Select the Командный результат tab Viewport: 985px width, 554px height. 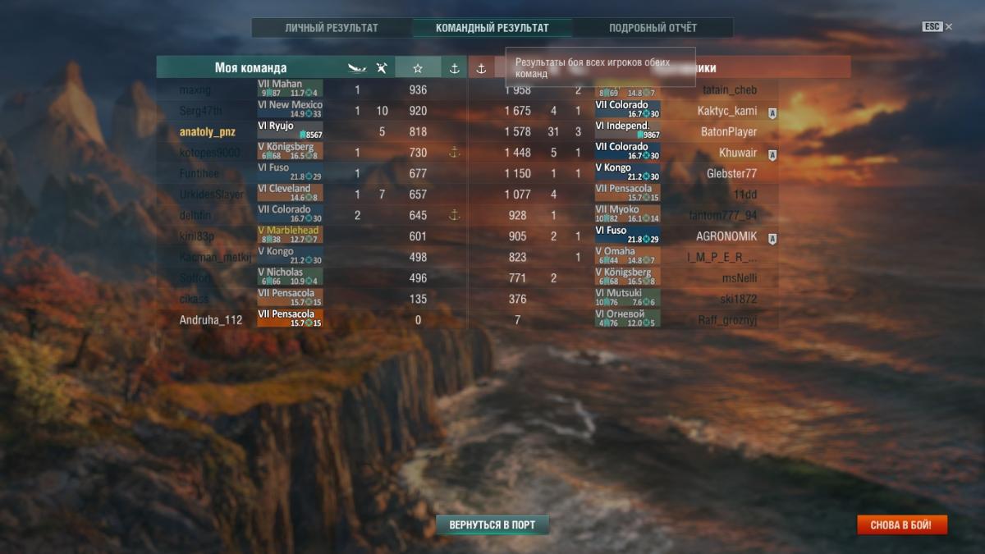point(492,28)
